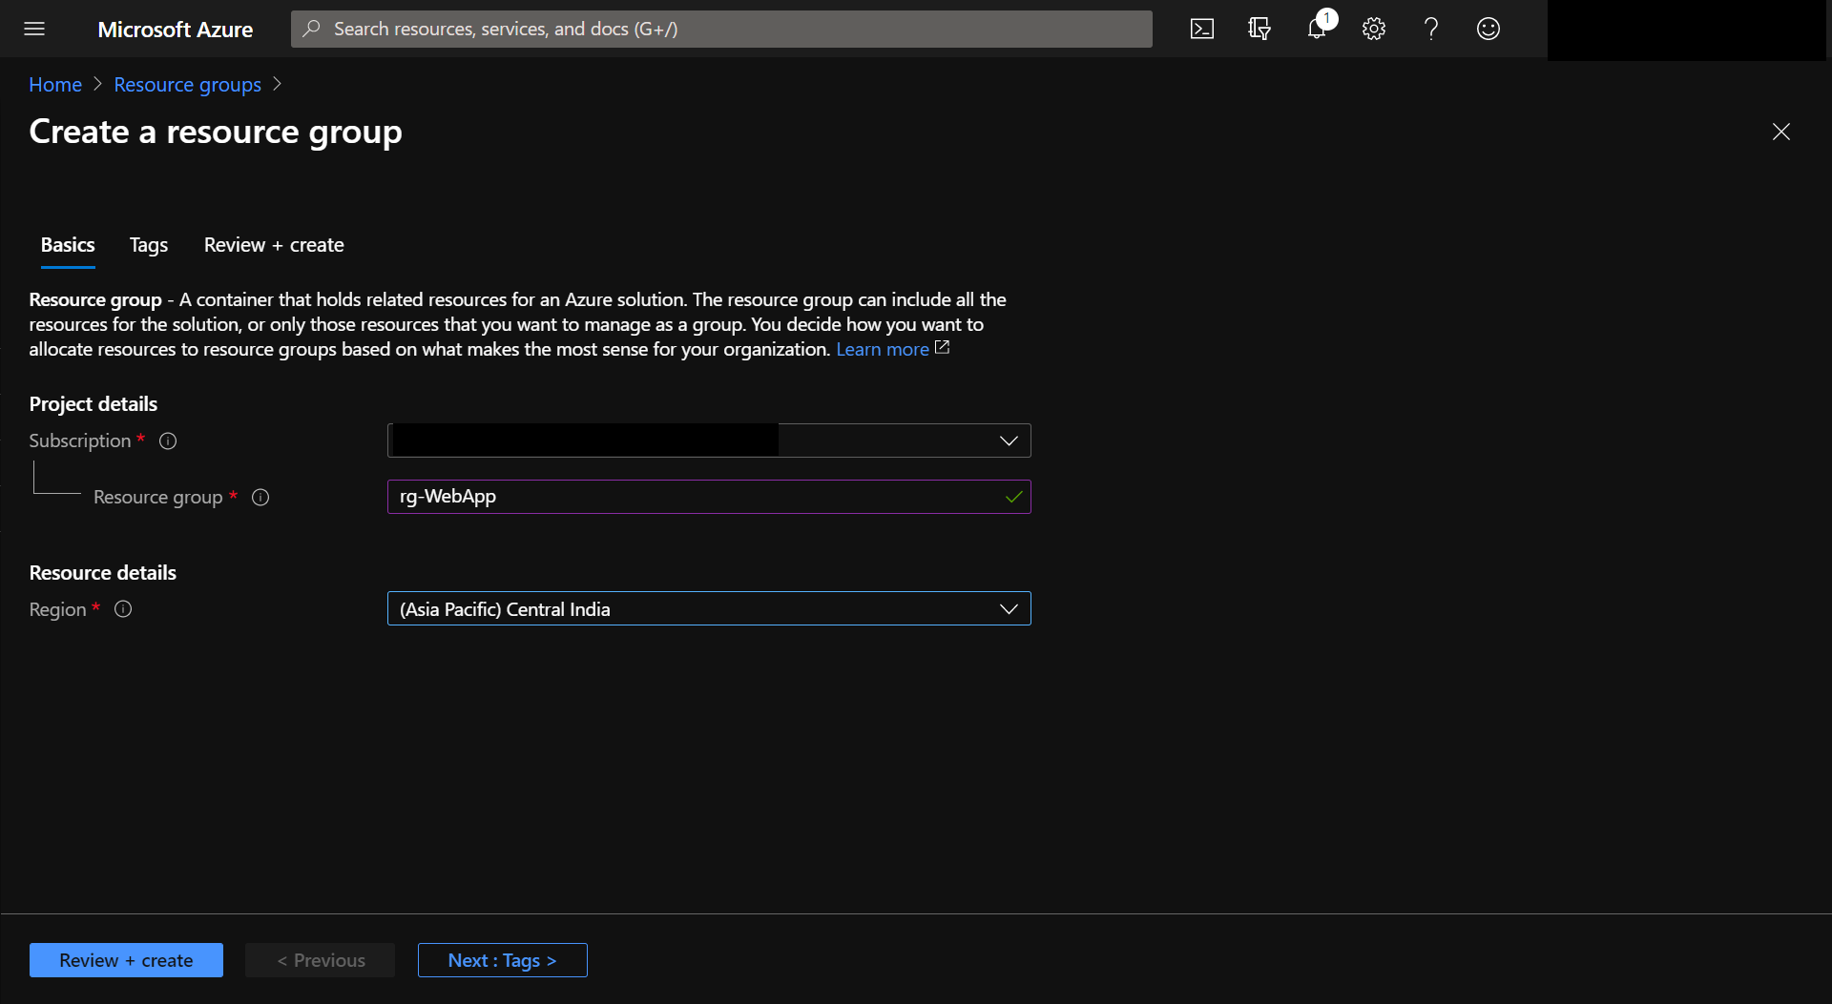
Task: Open the hamburger portal menu
Action: pyautogui.click(x=34, y=29)
